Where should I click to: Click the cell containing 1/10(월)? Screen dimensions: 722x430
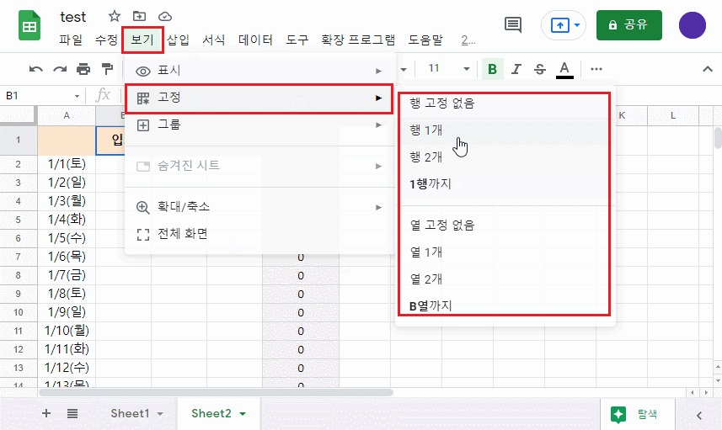point(67,331)
